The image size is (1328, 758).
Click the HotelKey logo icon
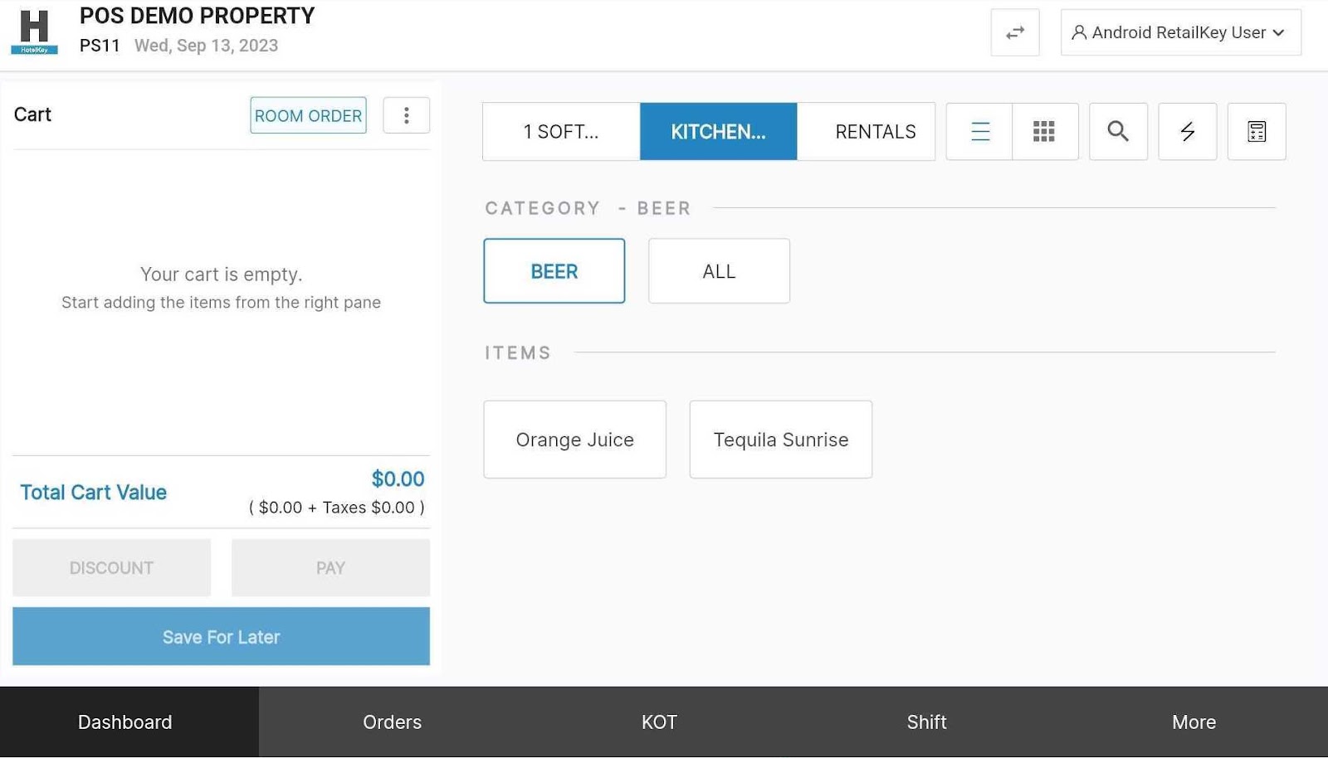[34, 32]
